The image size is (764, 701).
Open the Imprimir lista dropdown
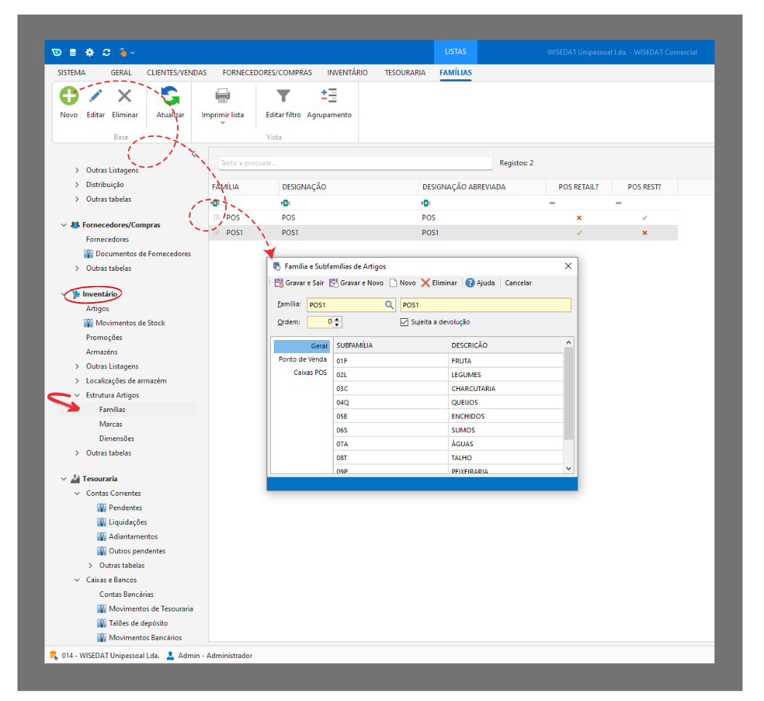click(223, 122)
